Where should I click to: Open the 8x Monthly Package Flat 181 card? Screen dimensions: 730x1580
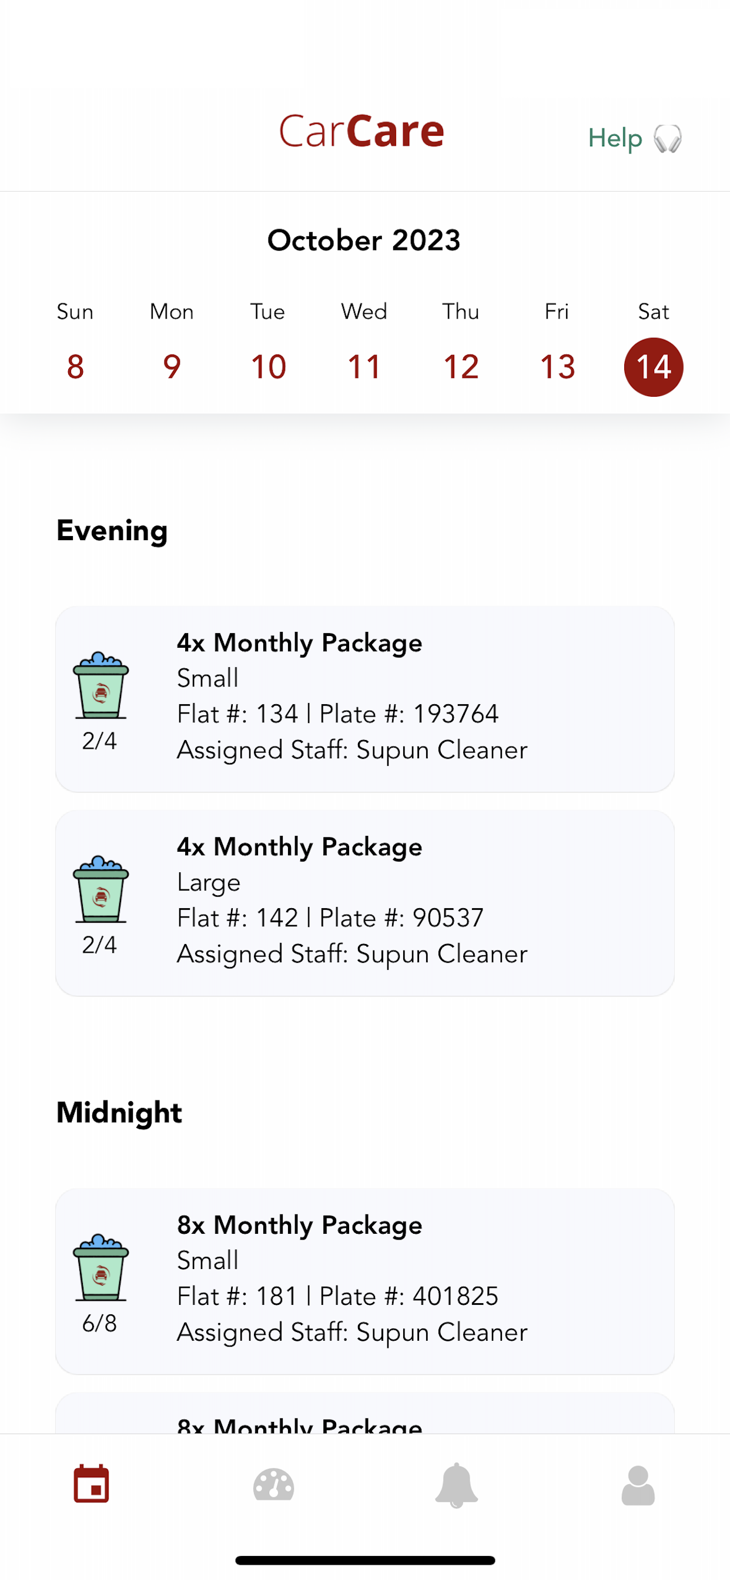365,1281
